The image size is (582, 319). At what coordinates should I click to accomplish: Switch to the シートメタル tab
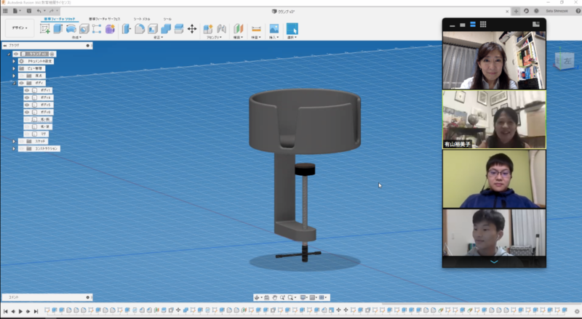[142, 19]
